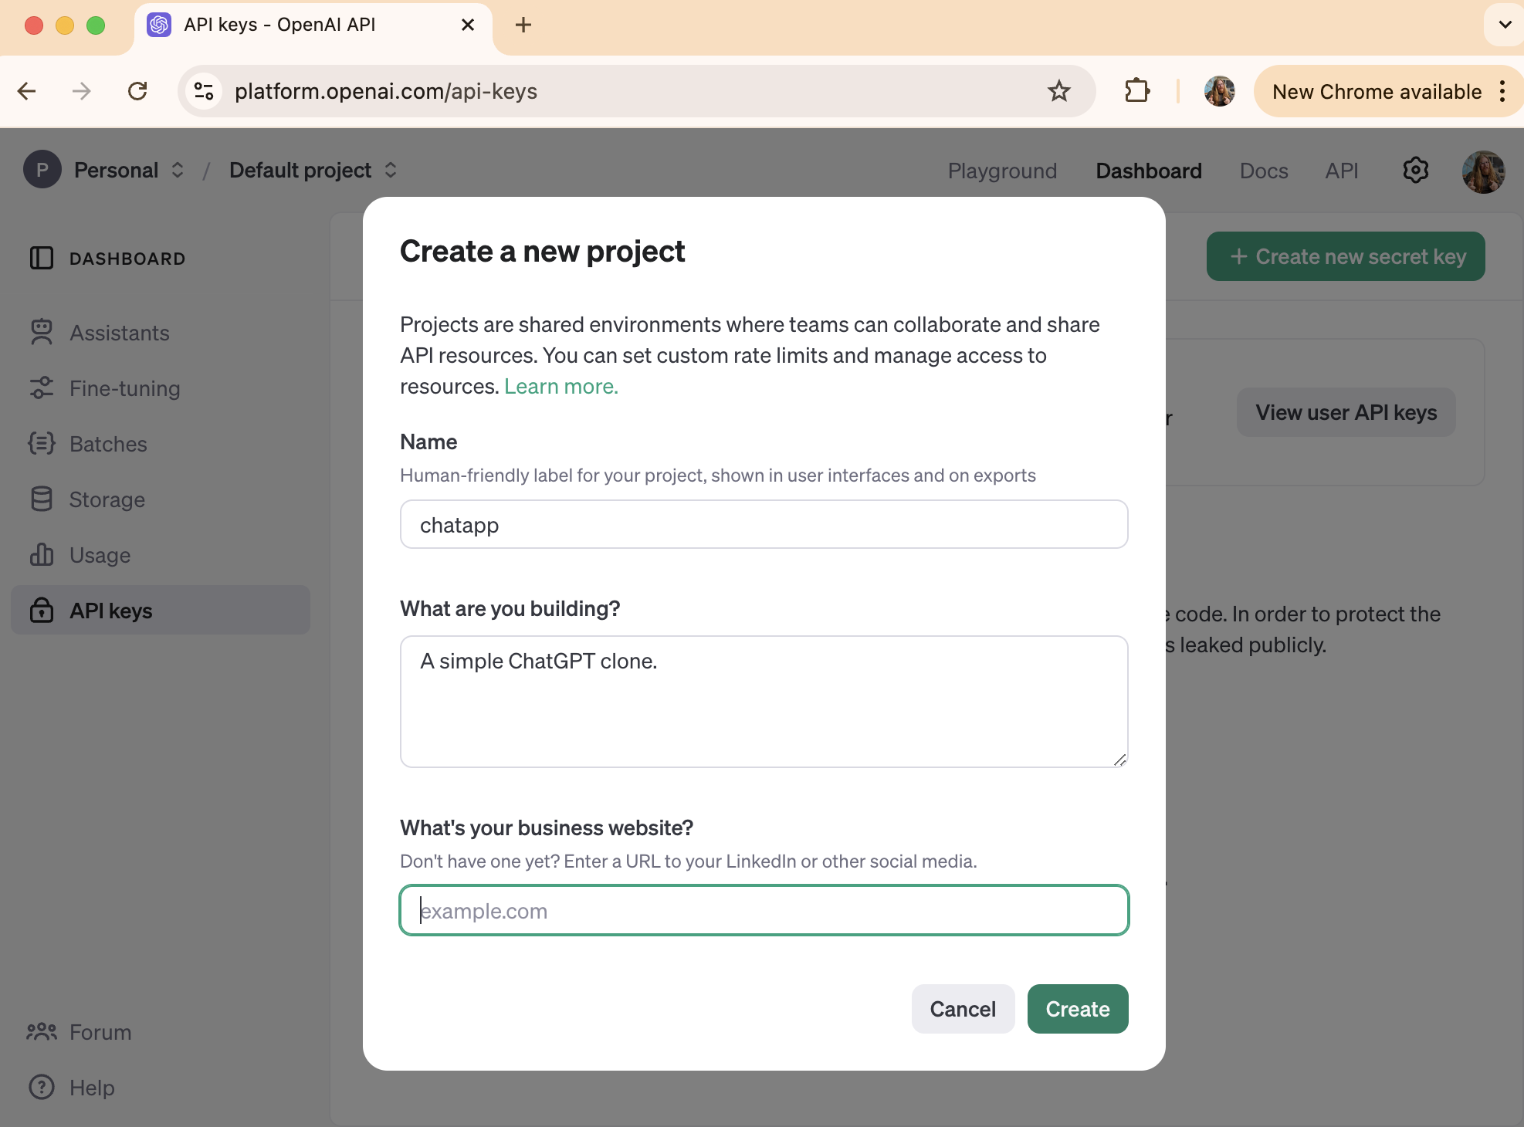
Task: Cancel the new project dialog
Action: click(x=963, y=1009)
